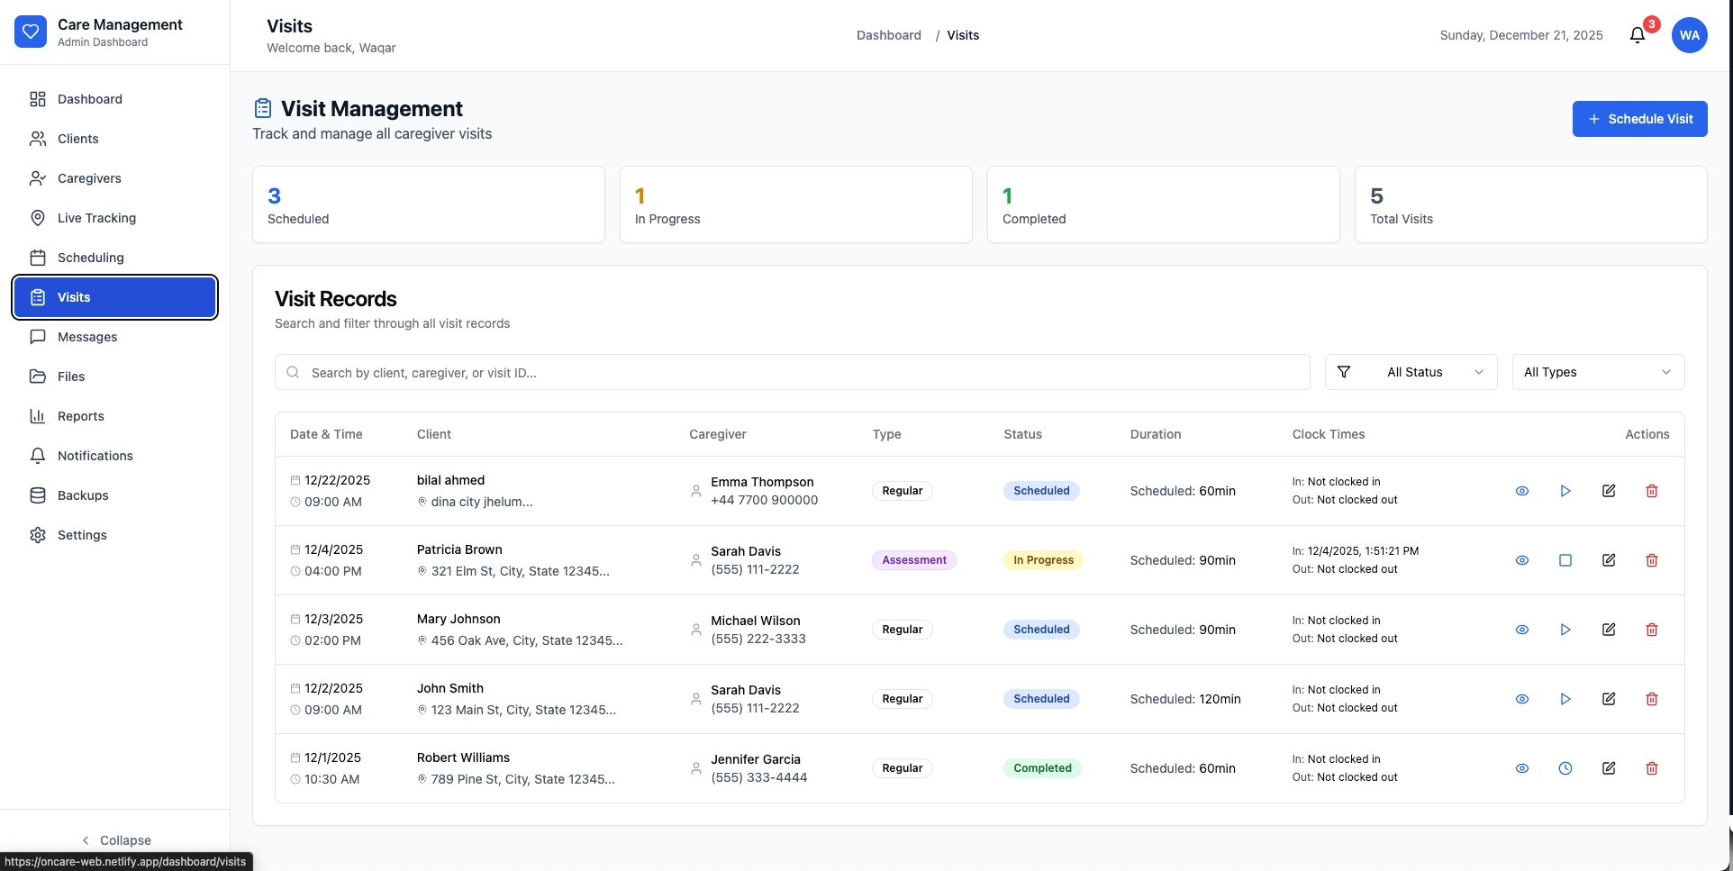Delete bilal ahmed's visit record

coord(1652,491)
